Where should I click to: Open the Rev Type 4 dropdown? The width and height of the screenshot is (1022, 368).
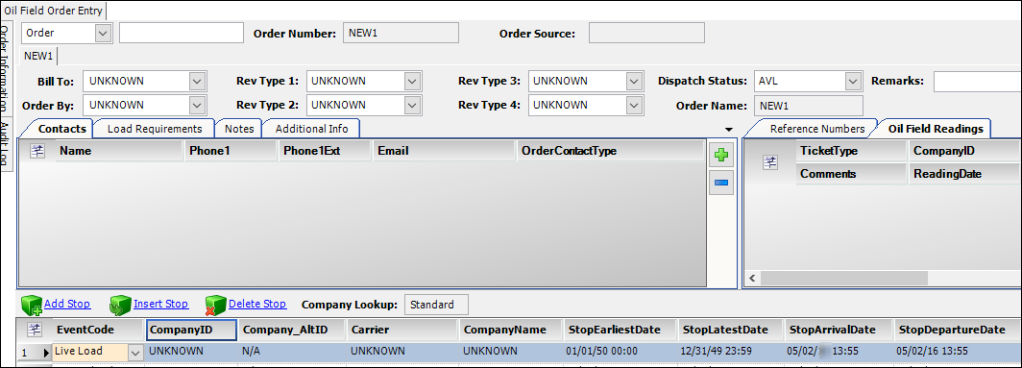click(634, 105)
